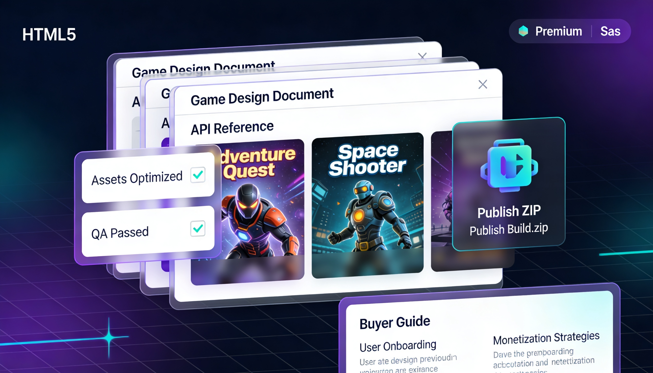Click the Publish ZIP title
This screenshot has width=653, height=373.
(x=509, y=212)
